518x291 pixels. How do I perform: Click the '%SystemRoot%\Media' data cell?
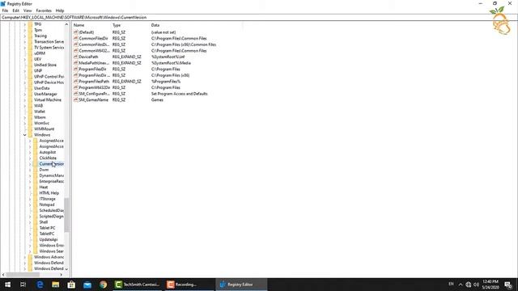[171, 63]
